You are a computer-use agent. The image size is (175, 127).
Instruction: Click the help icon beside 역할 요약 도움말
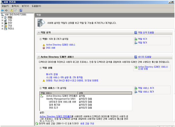coord(136,32)
